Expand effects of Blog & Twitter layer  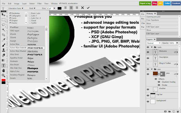pos(177,64)
